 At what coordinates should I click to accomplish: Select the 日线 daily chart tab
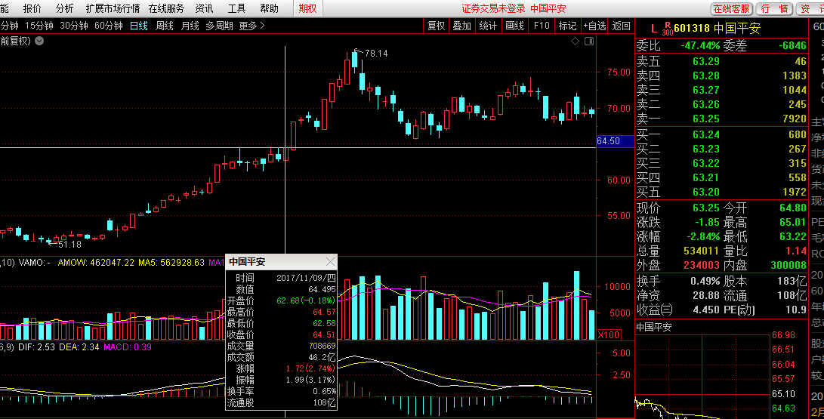click(139, 26)
